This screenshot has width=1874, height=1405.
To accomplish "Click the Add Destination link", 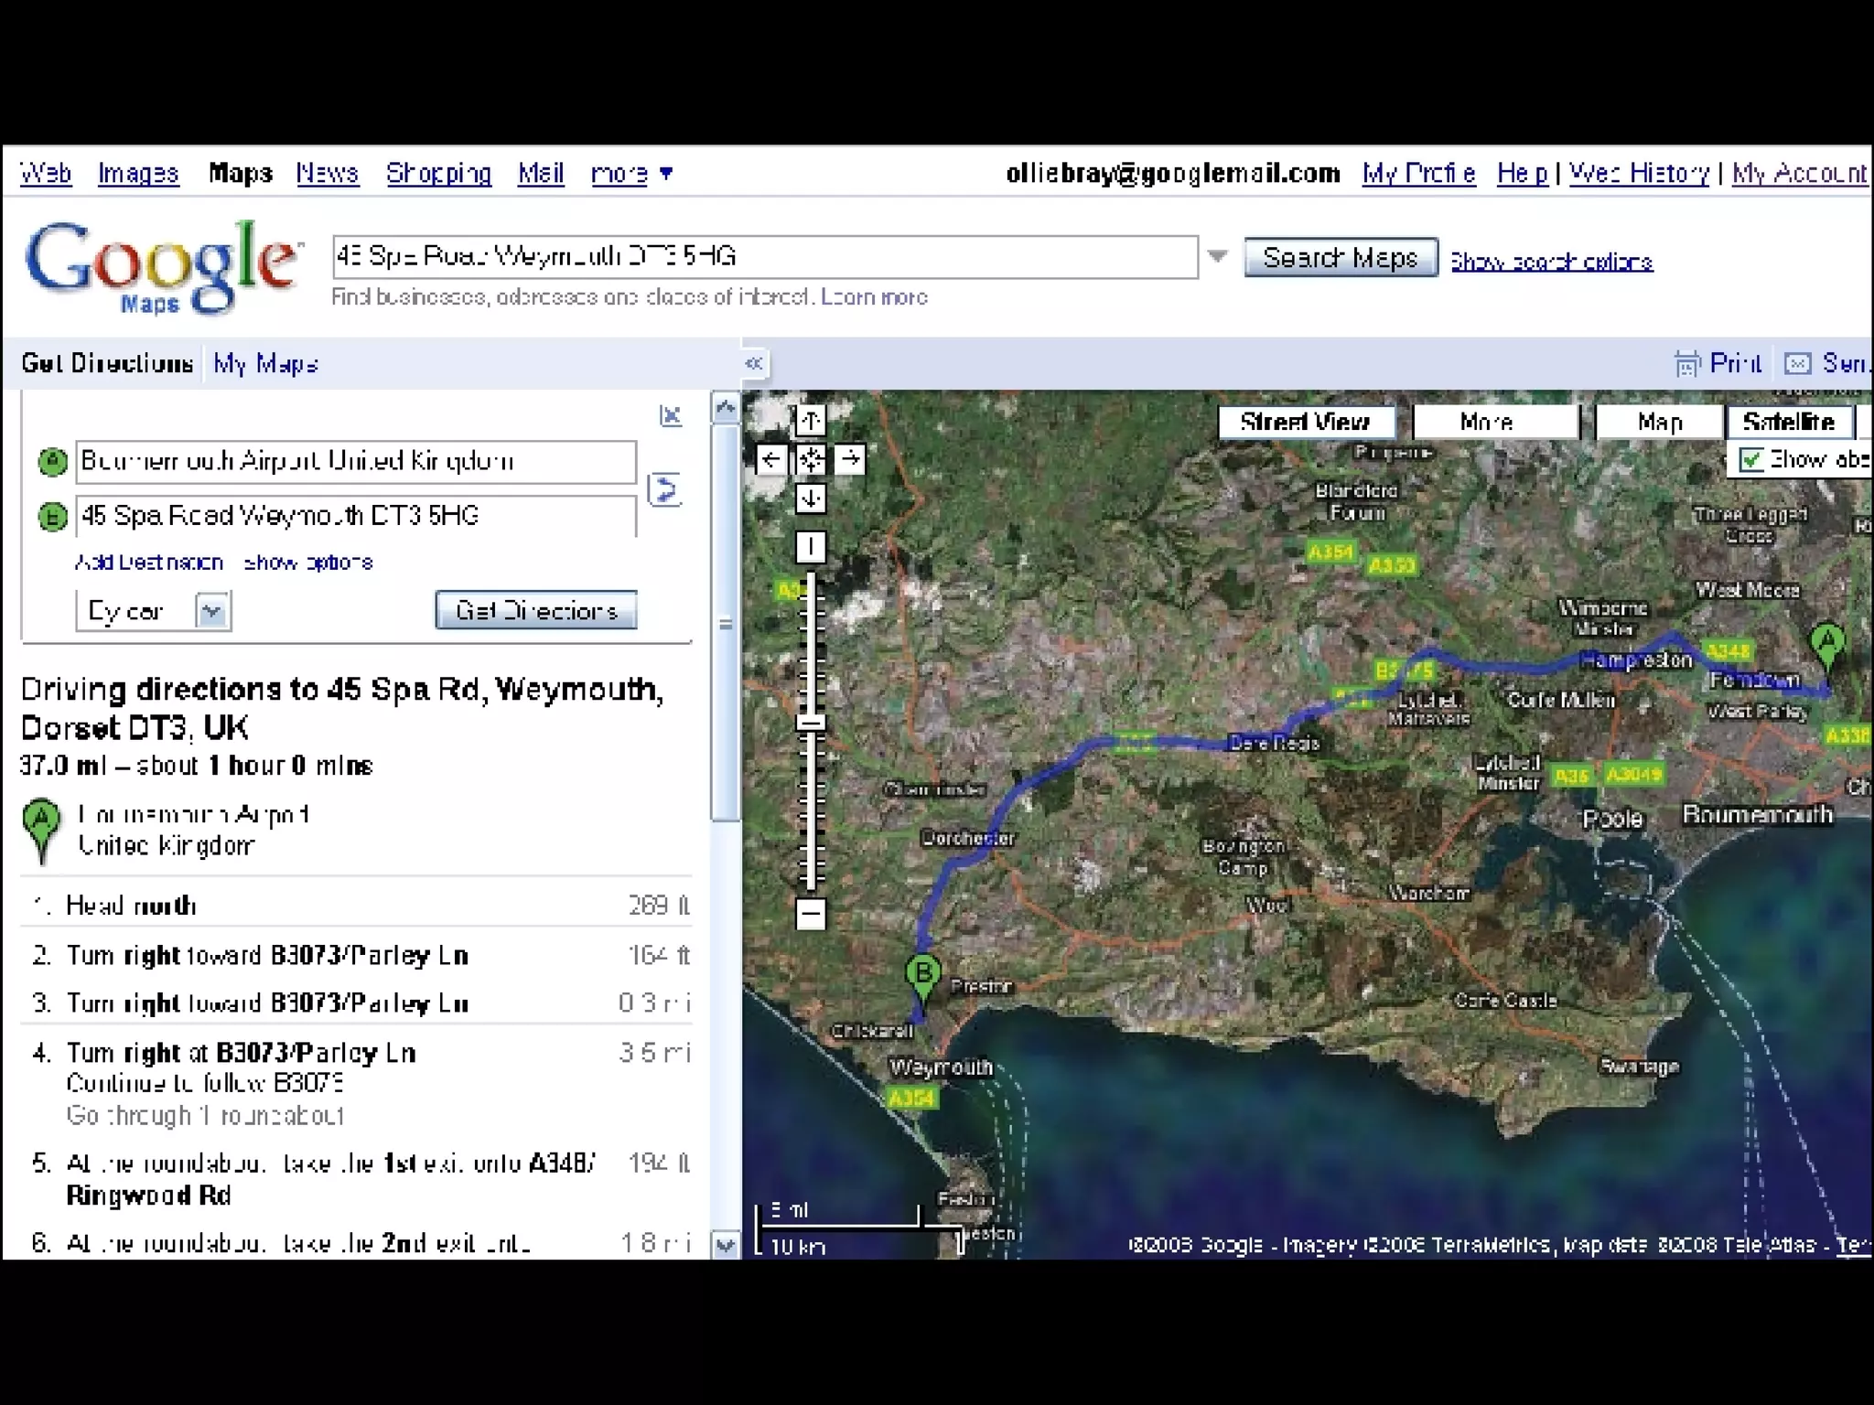I will click(149, 563).
